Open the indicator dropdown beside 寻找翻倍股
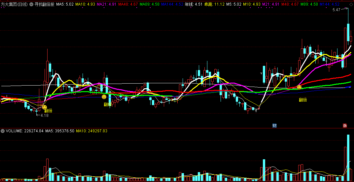The width and height of the screenshot is (354, 182). pyautogui.click(x=31, y=4)
